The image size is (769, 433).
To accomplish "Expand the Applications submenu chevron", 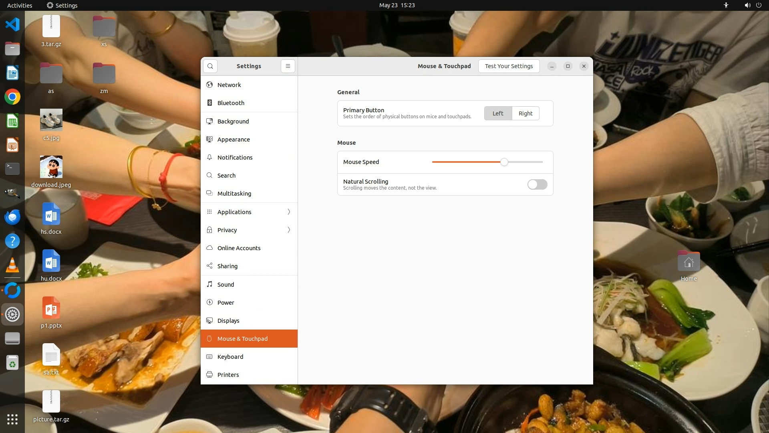I will click(289, 212).
